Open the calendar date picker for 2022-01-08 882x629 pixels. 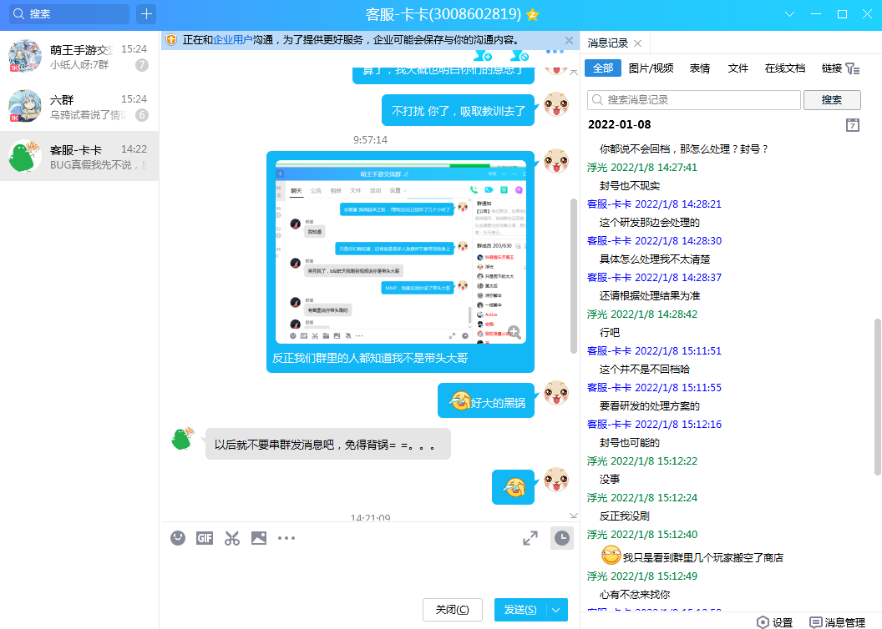click(x=853, y=124)
